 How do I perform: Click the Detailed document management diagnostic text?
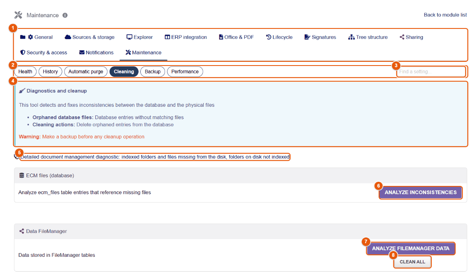pyautogui.click(x=155, y=157)
